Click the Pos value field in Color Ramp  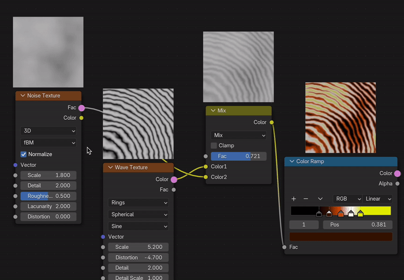[357, 225]
